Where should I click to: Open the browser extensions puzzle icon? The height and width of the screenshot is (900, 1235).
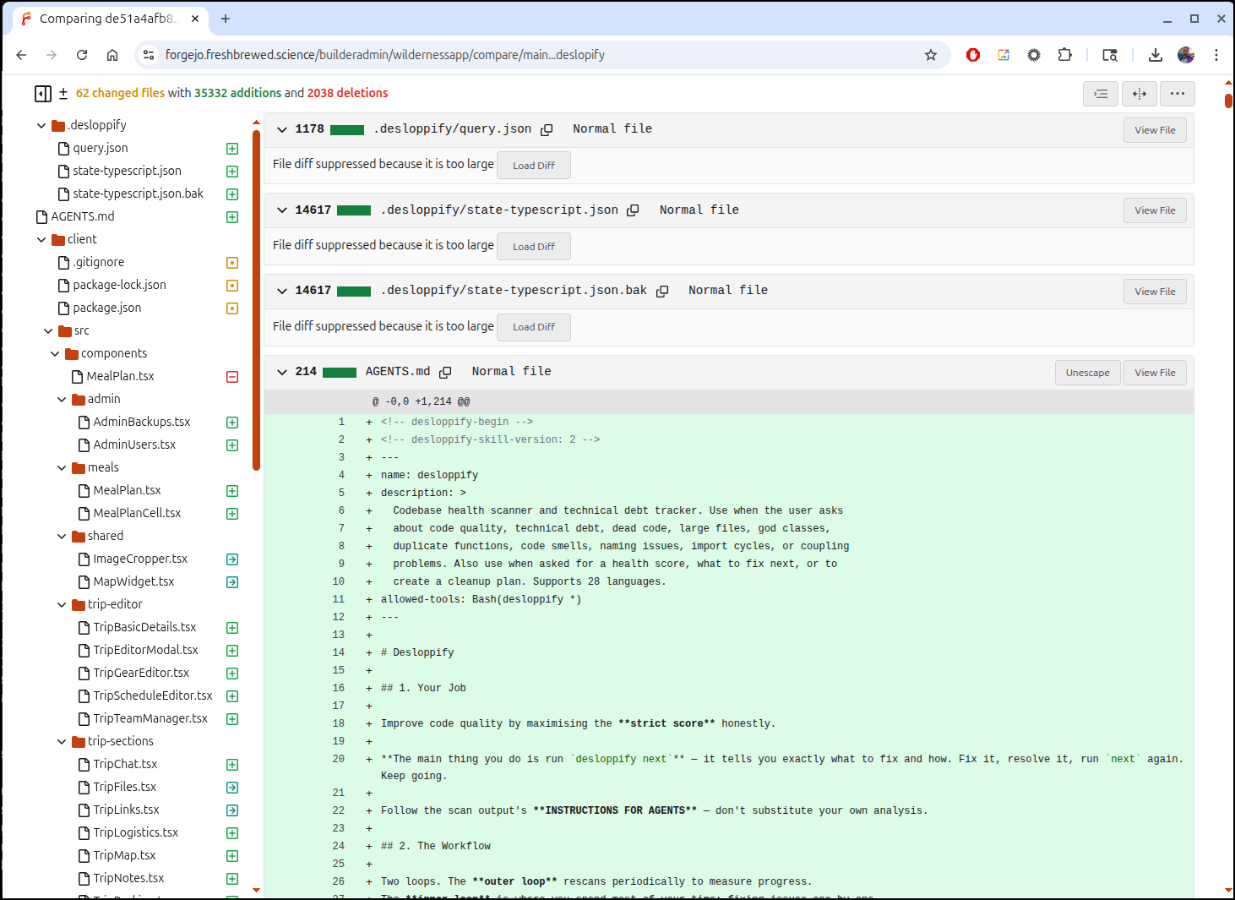[x=1064, y=55]
